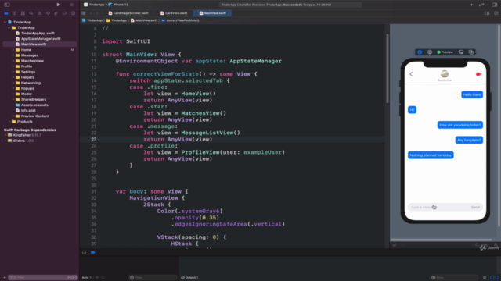Expand the Products folder
This screenshot has height=281, width=501.
[x=9, y=122]
